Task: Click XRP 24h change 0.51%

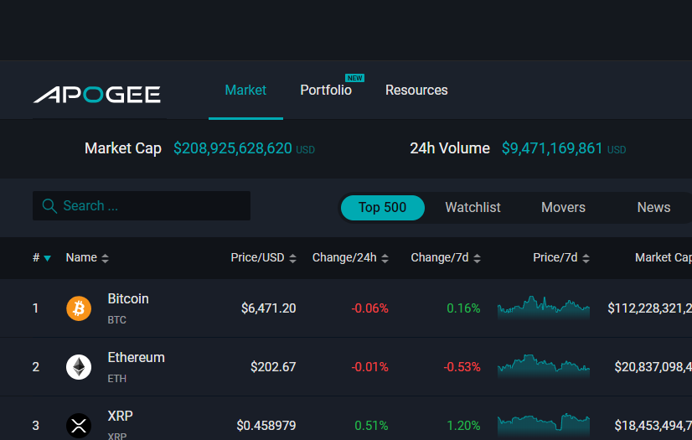Action: click(372, 426)
